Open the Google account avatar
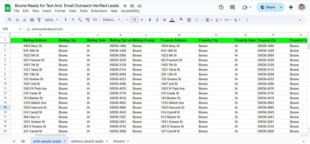The image size is (310, 144). click(x=301, y=7)
